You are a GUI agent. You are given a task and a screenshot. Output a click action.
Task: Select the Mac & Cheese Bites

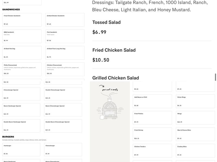pos(195,134)
